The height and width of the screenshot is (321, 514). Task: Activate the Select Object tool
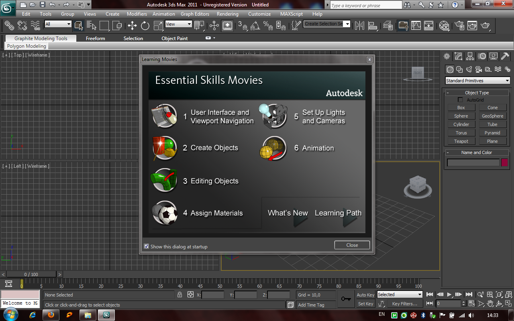pyautogui.click(x=79, y=25)
